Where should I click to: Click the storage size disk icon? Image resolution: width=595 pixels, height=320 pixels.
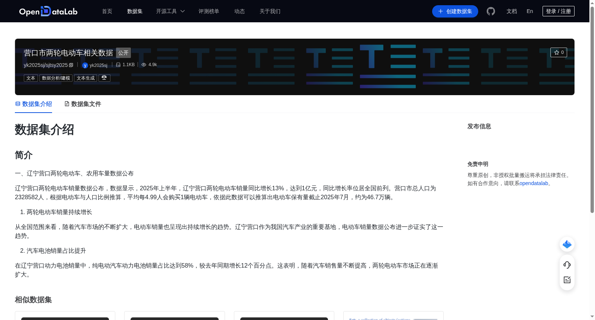pyautogui.click(x=118, y=65)
